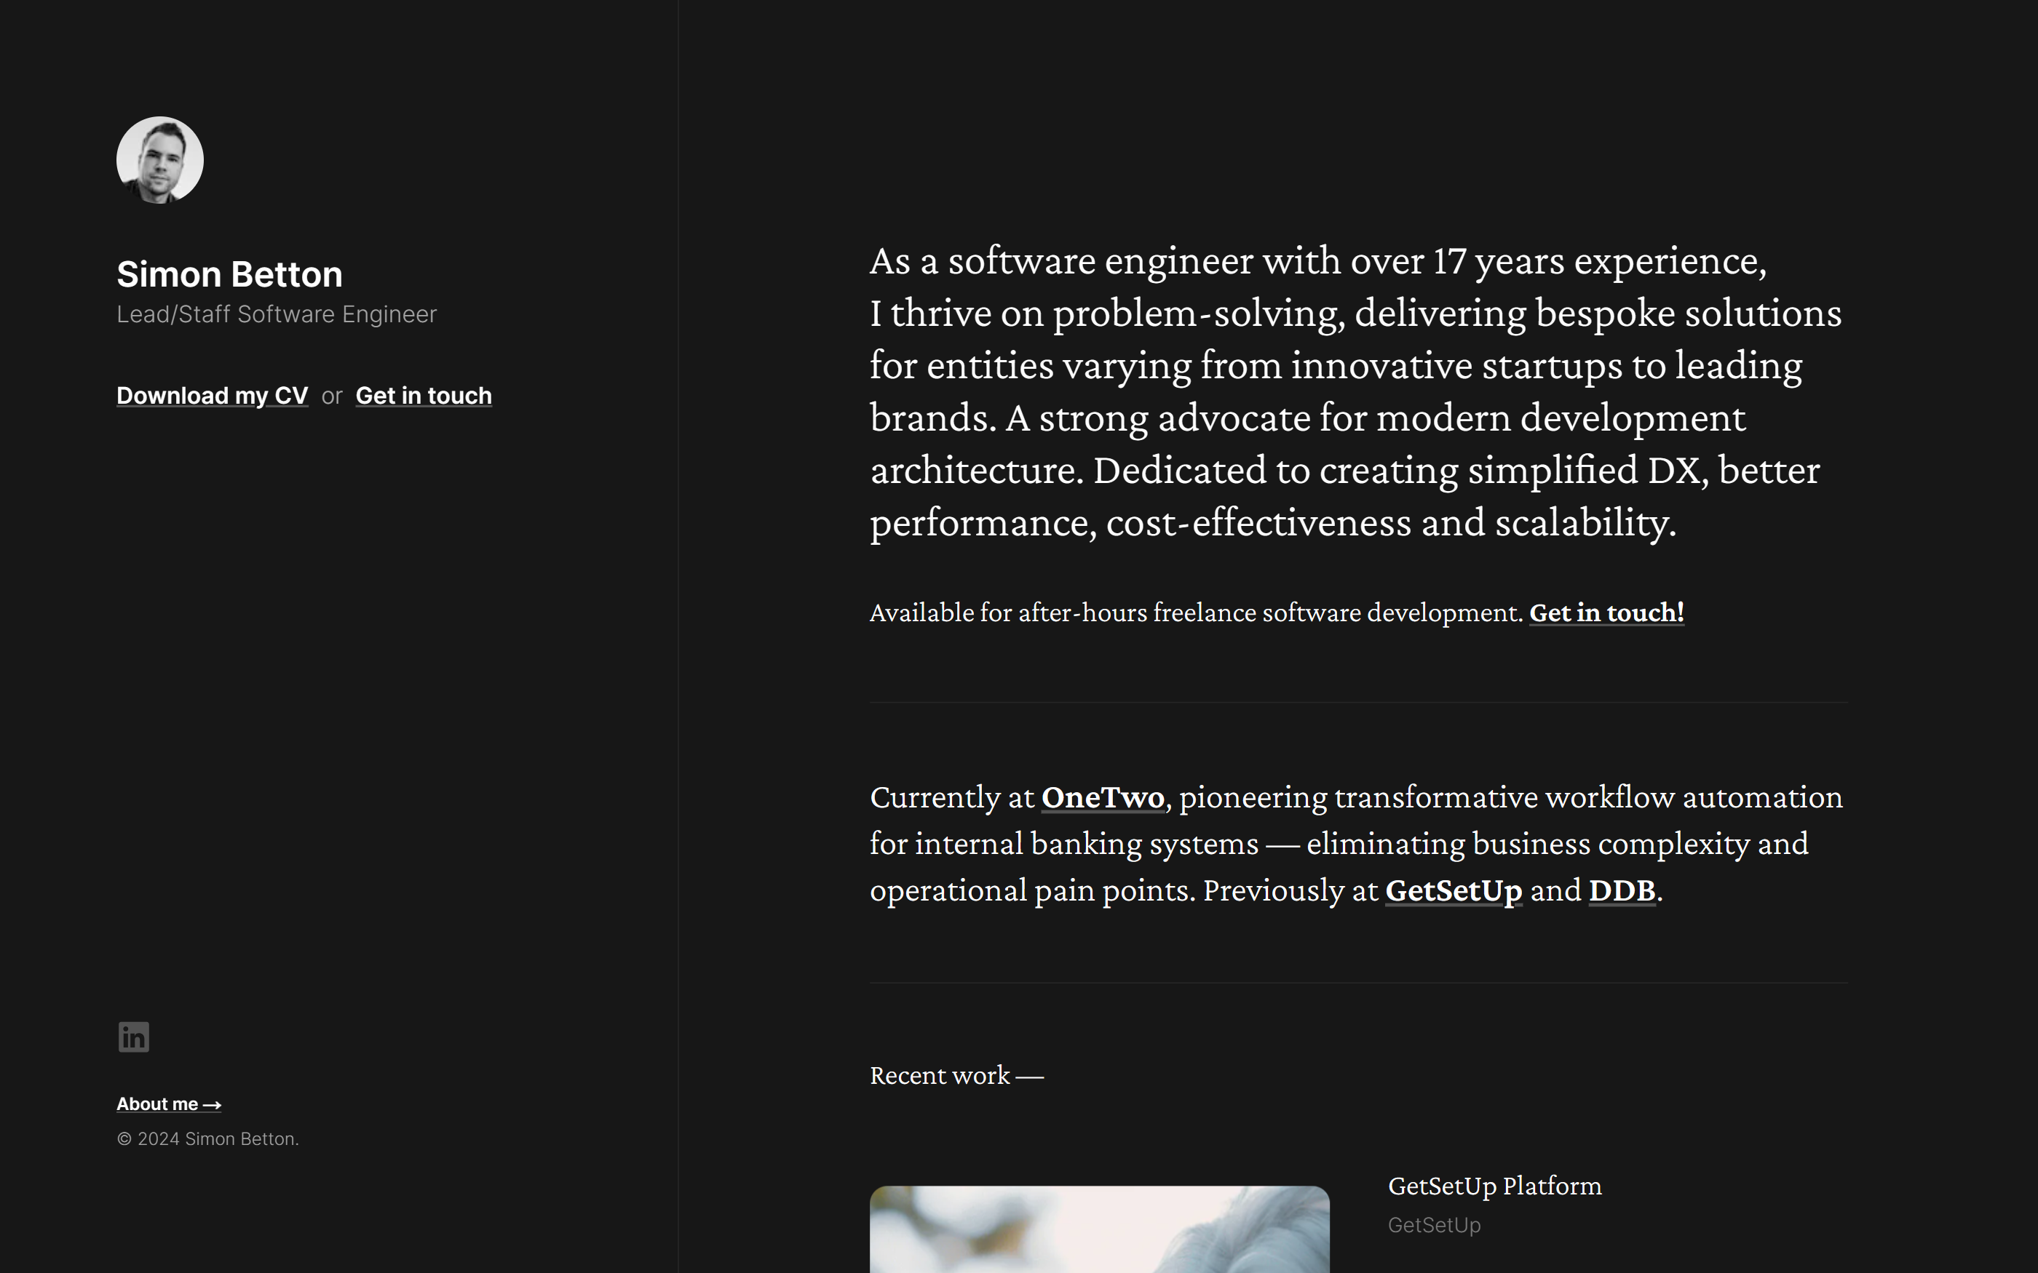Open the GetSetUp link in the paragraph
The width and height of the screenshot is (2038, 1273).
coord(1454,891)
